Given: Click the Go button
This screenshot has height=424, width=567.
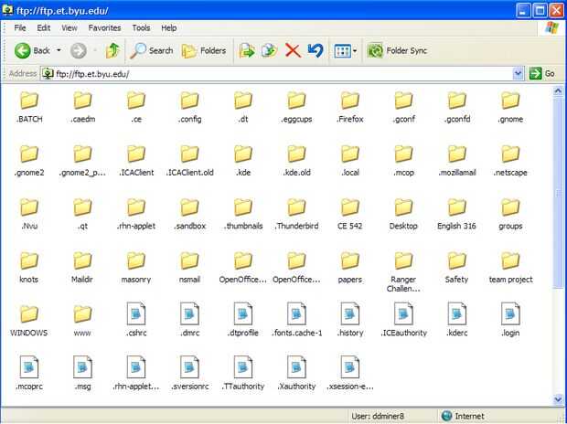Looking at the screenshot, I should (542, 74).
